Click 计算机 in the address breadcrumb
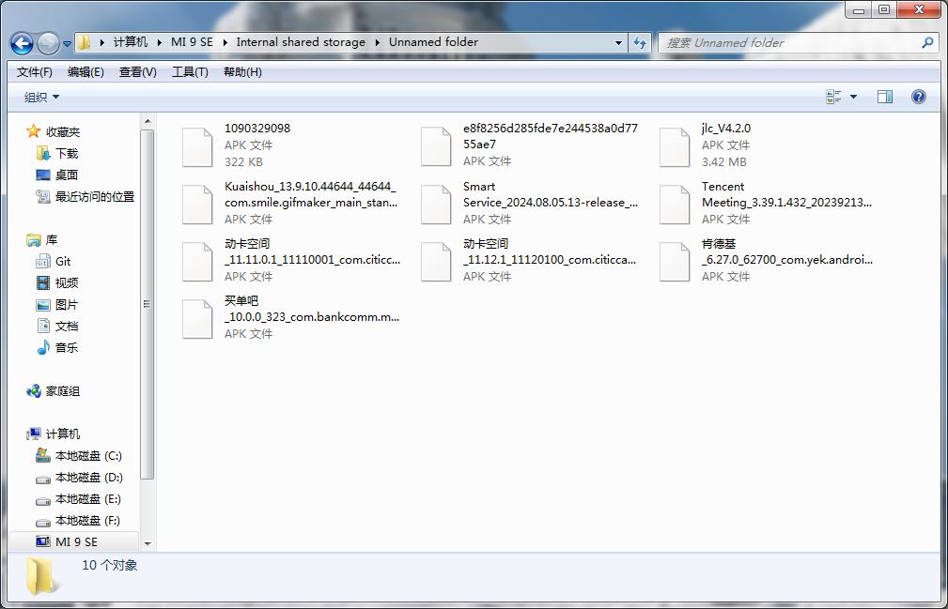Viewport: 948px width, 609px height. coord(131,42)
